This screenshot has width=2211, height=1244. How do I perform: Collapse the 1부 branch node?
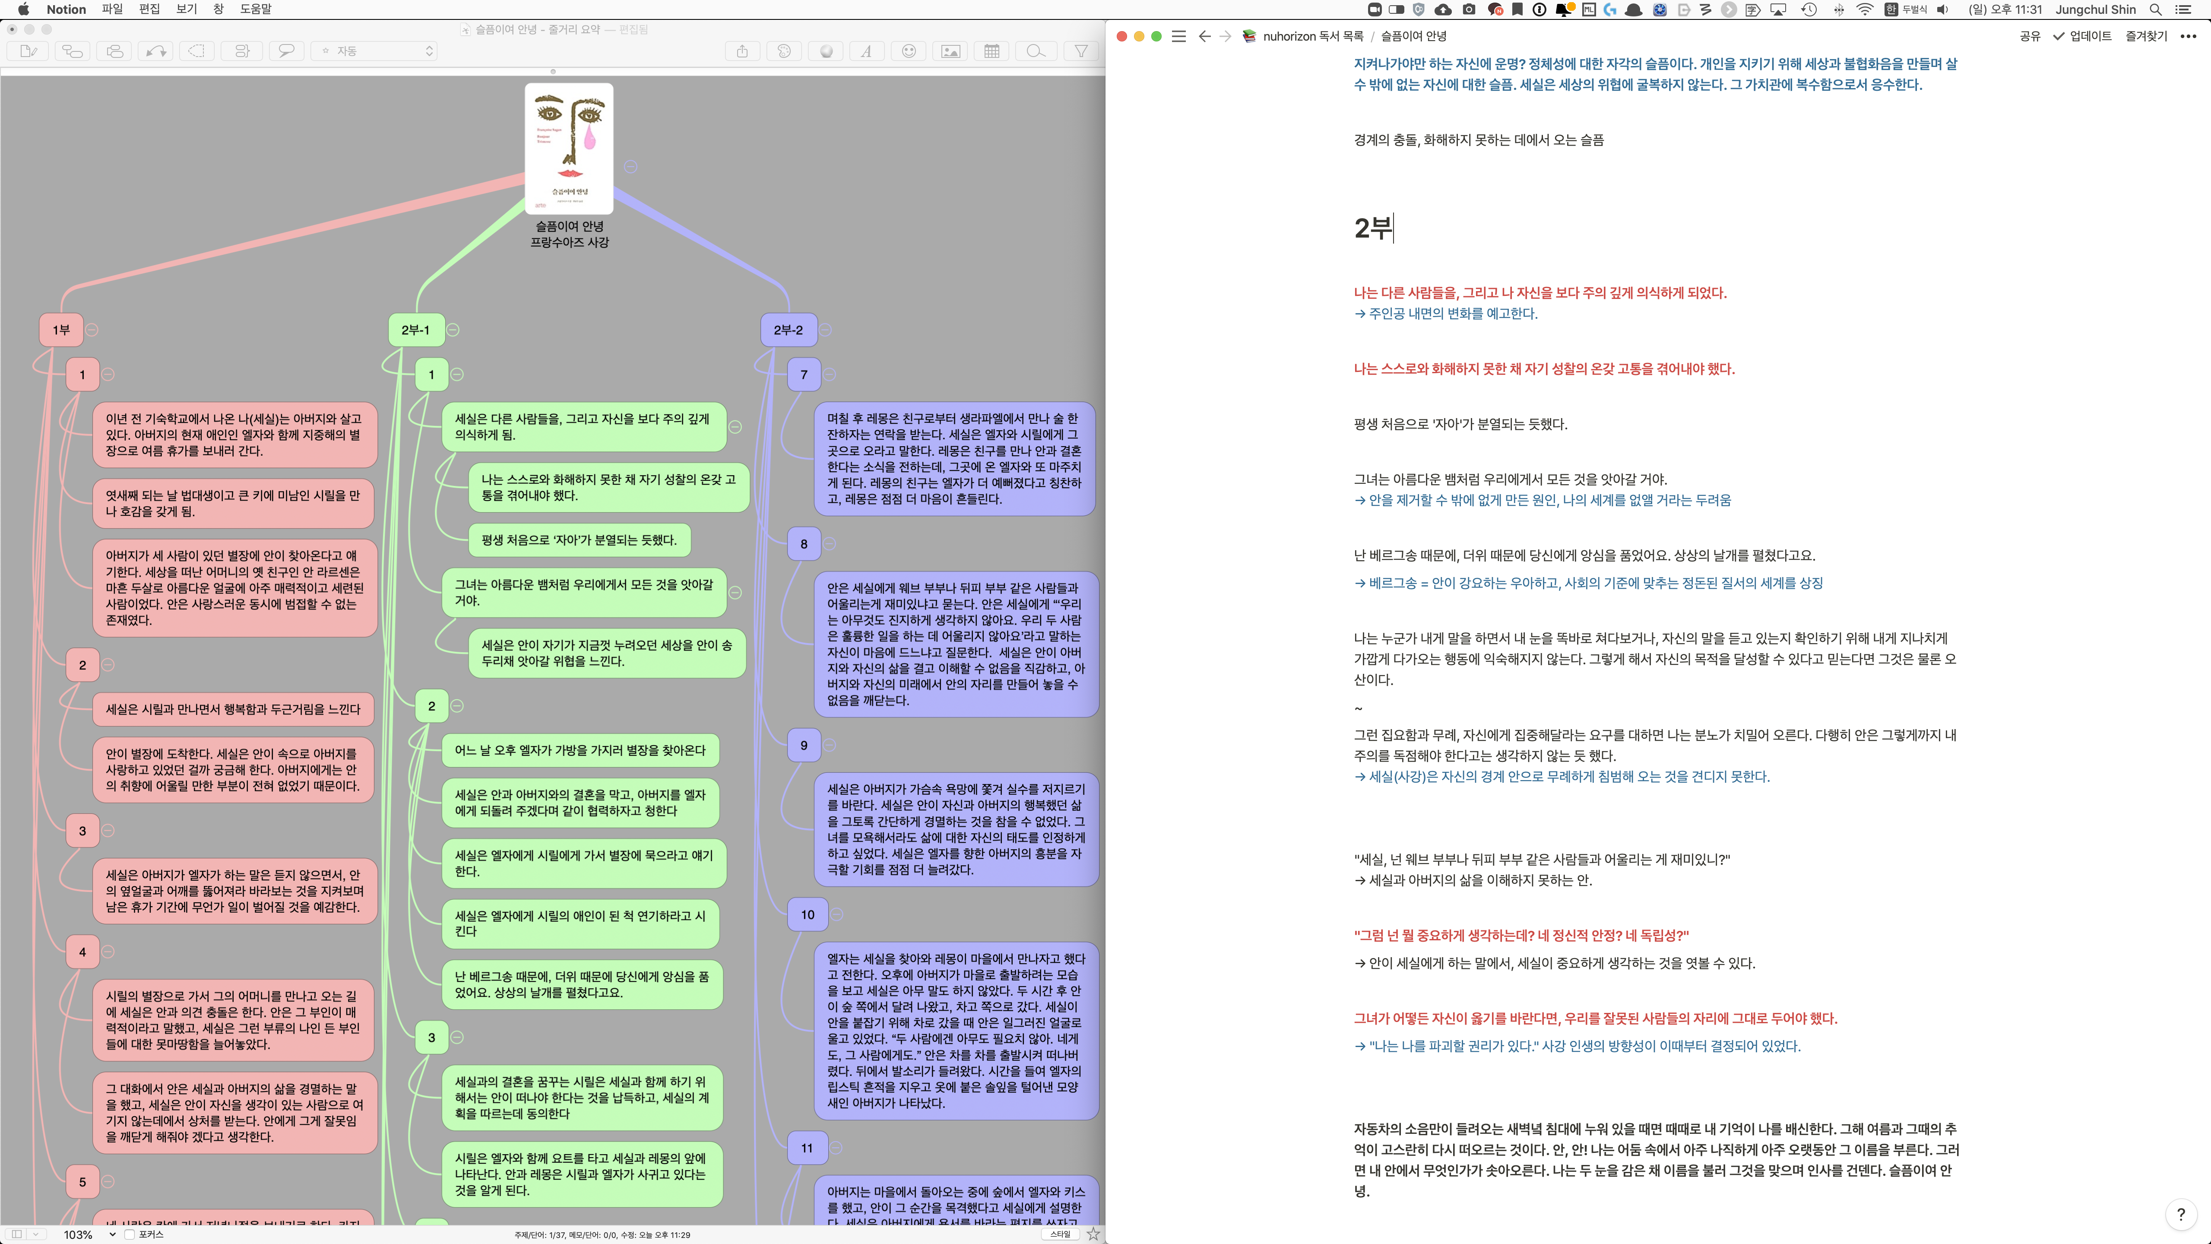[92, 330]
